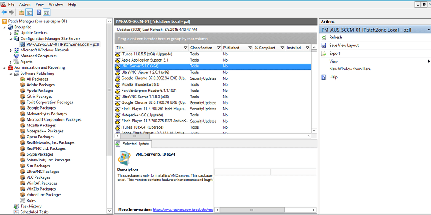Screen dimensions: 431x215
Task: Select the SolarWinds, Inc. Packages tree item
Action: (48, 160)
